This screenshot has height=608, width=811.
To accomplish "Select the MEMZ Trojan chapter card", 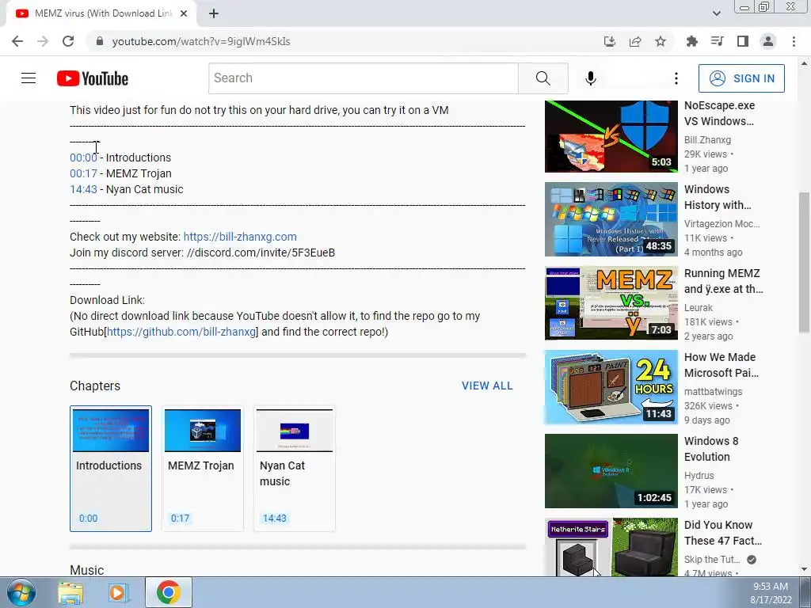I will (202, 469).
